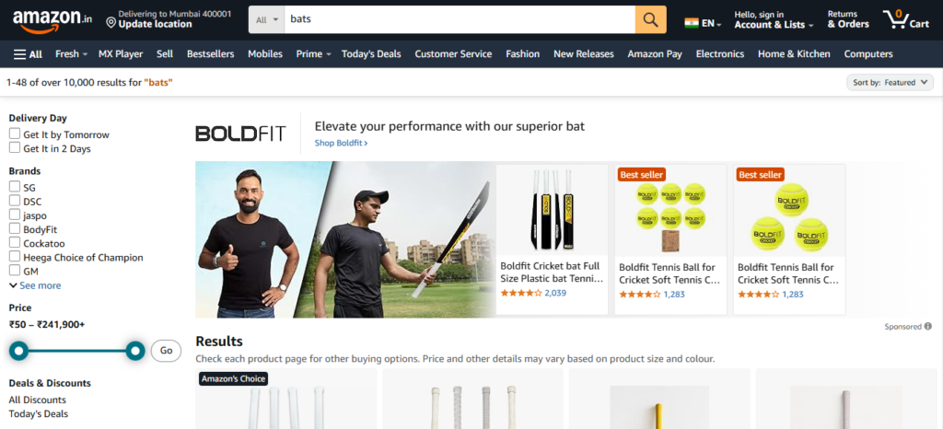Click the Amazon.in logo
Viewport: 943px width, 429px height.
[52, 20]
